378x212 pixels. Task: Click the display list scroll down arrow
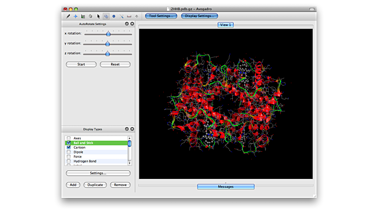(x=129, y=162)
